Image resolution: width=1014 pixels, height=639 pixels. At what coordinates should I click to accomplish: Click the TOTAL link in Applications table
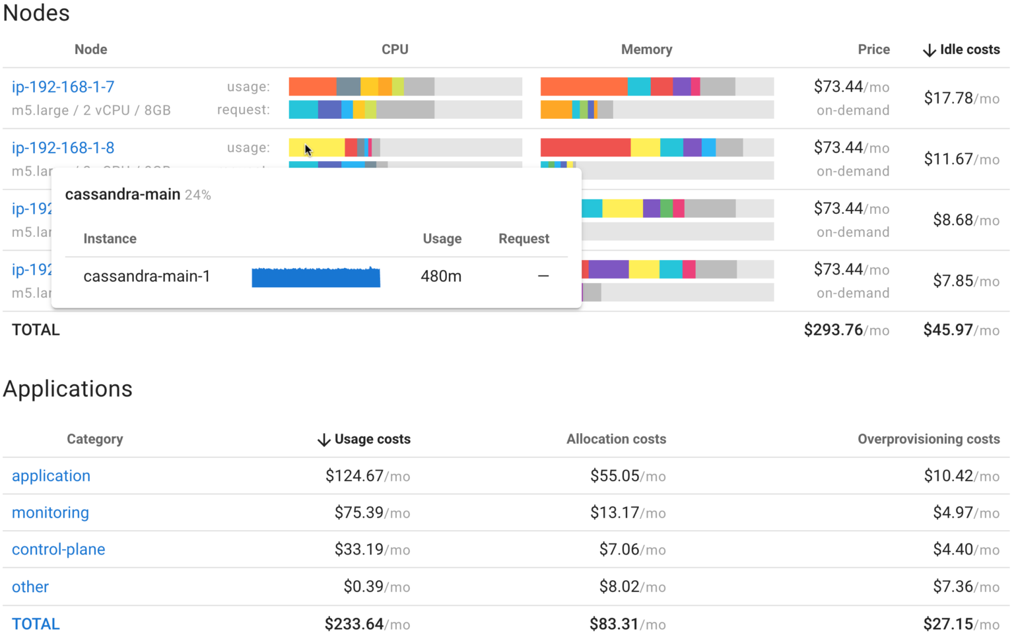[35, 623]
